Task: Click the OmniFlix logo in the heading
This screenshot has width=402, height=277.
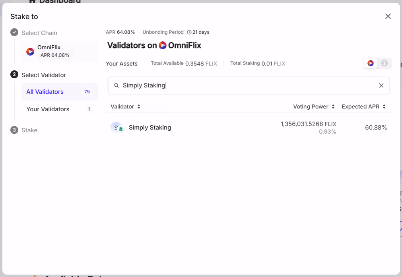Action: (163, 45)
